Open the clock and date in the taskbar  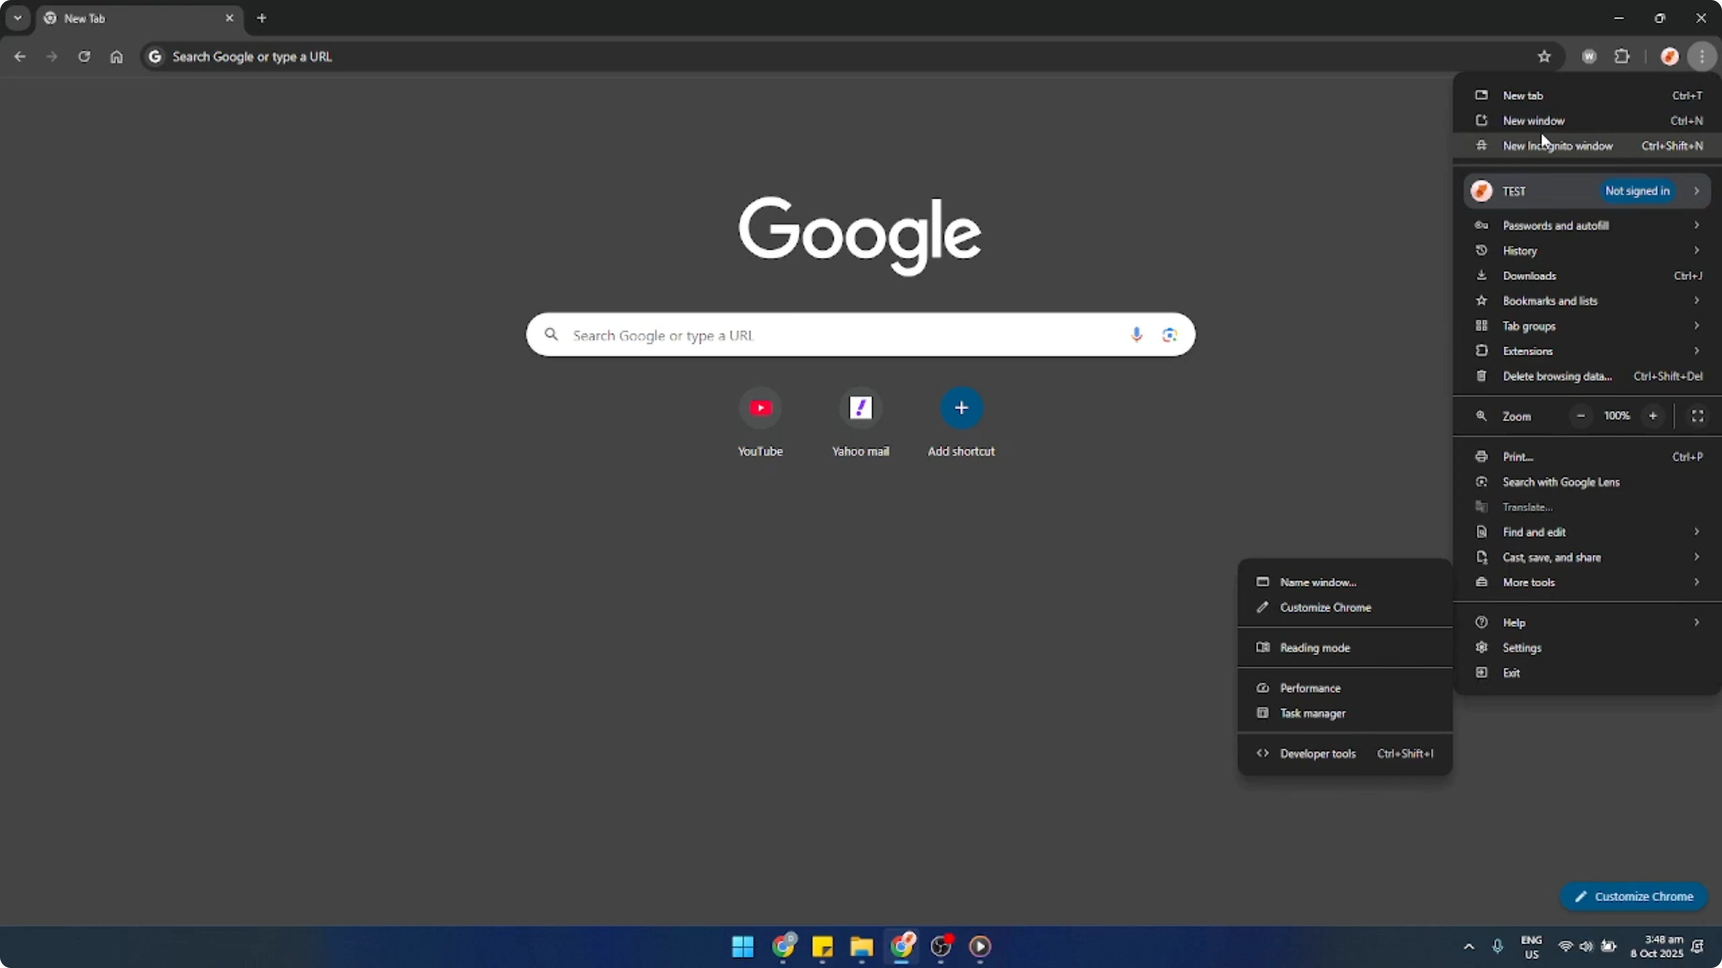tap(1656, 946)
